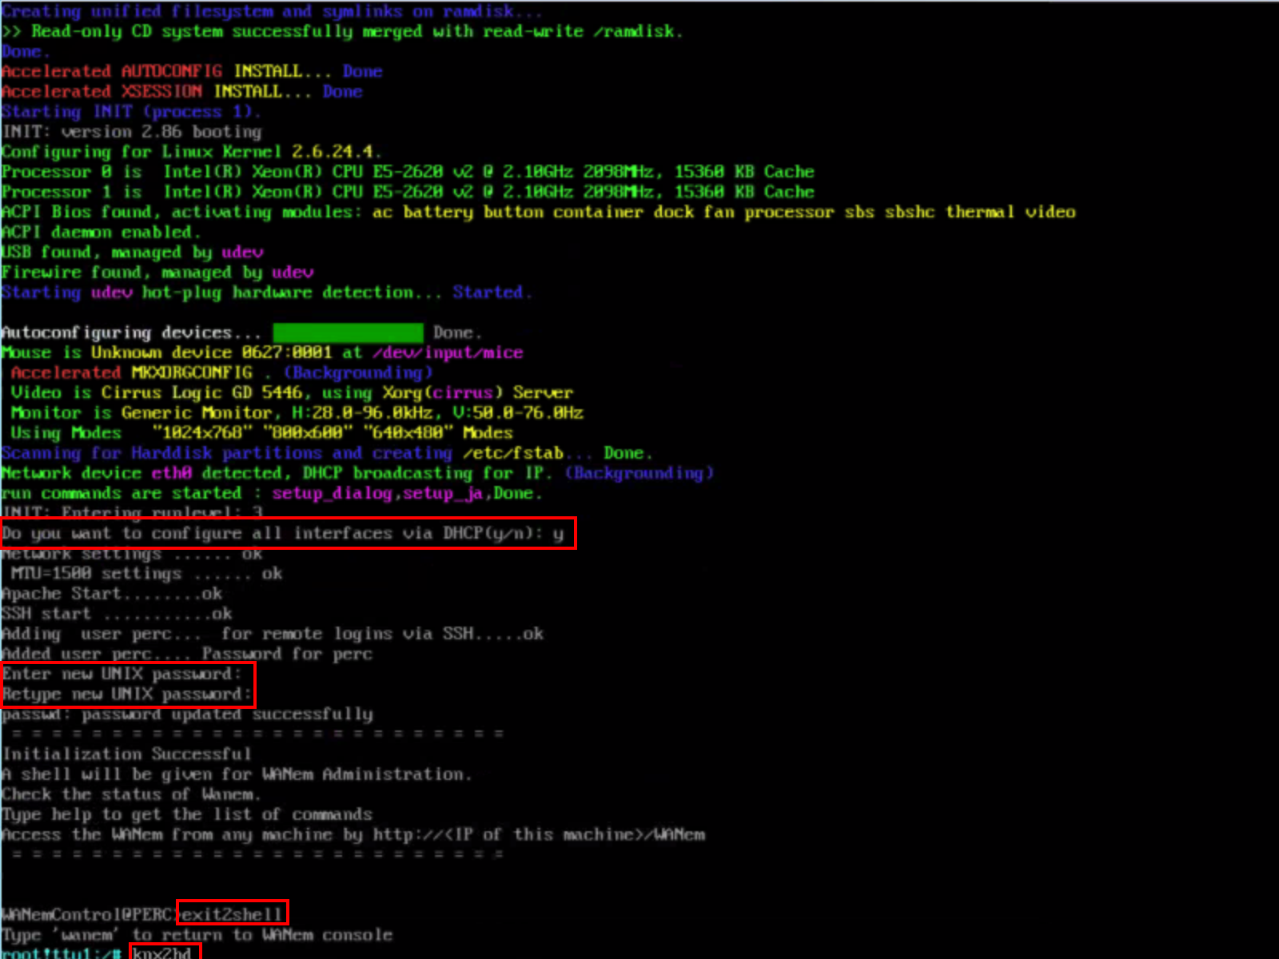Click the "1024x768" display mode text
This screenshot has height=959, width=1279.
coord(201,433)
